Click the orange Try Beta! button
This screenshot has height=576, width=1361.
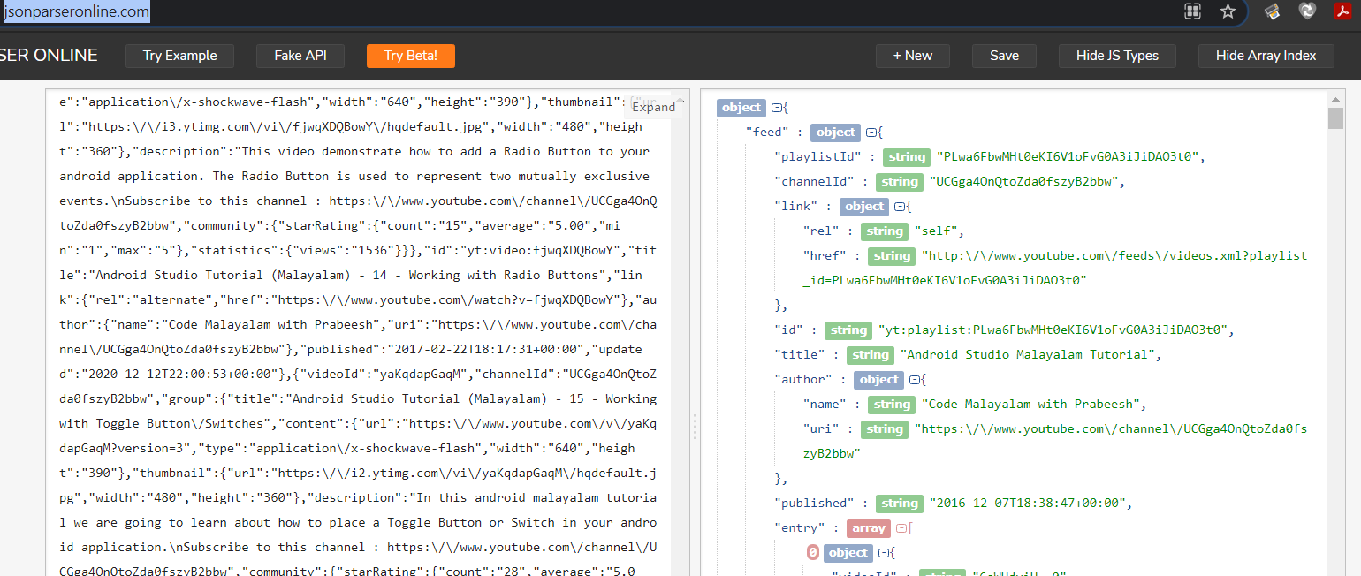[x=410, y=56]
